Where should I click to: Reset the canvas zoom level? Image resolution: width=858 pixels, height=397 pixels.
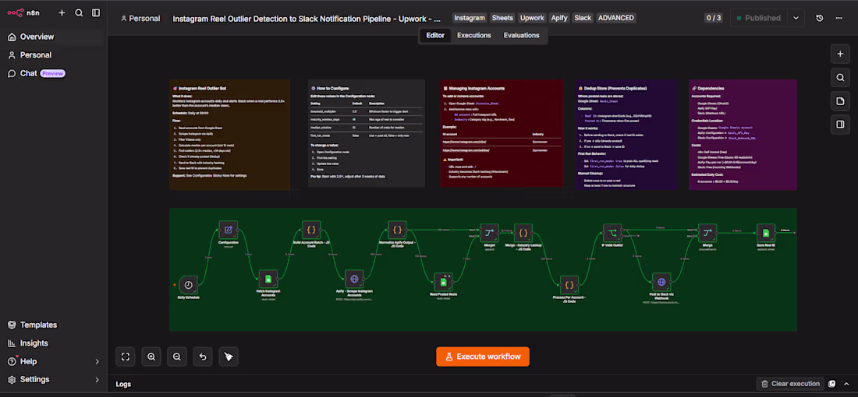click(x=203, y=357)
